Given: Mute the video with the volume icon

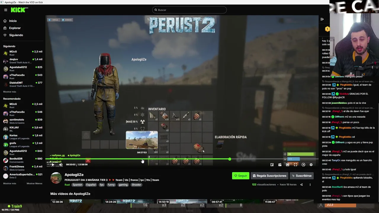Looking at the screenshot, I should click(61, 165).
